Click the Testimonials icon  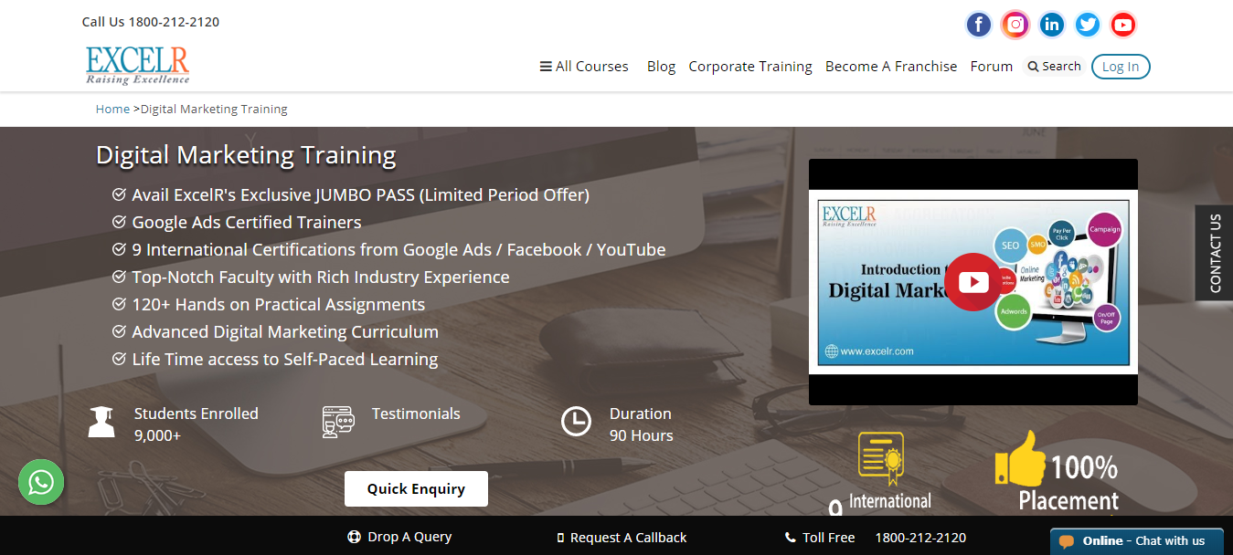[338, 421]
